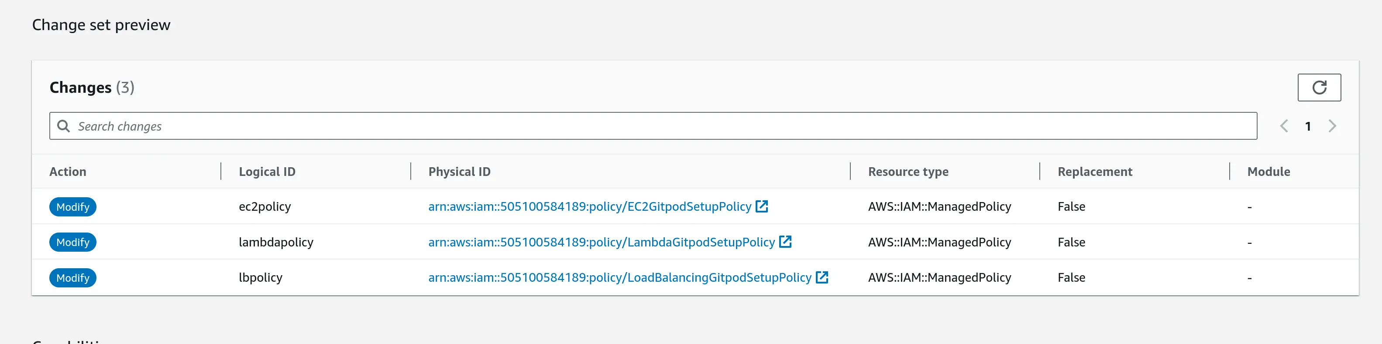Click AWS::IAM::ManagedPolicy in ec2policy row
Viewport: 1382px width, 344px height.
point(939,206)
